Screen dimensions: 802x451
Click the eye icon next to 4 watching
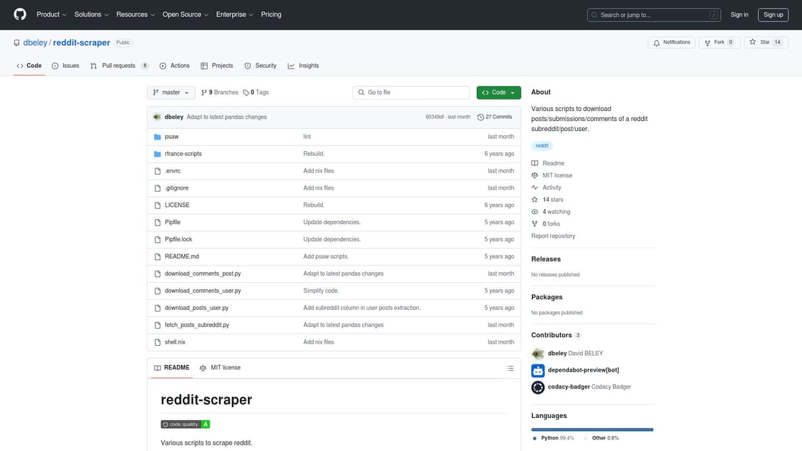click(534, 212)
